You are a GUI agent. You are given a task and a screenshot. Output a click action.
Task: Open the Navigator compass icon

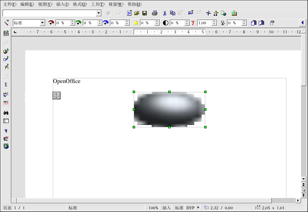[x=208, y=13]
